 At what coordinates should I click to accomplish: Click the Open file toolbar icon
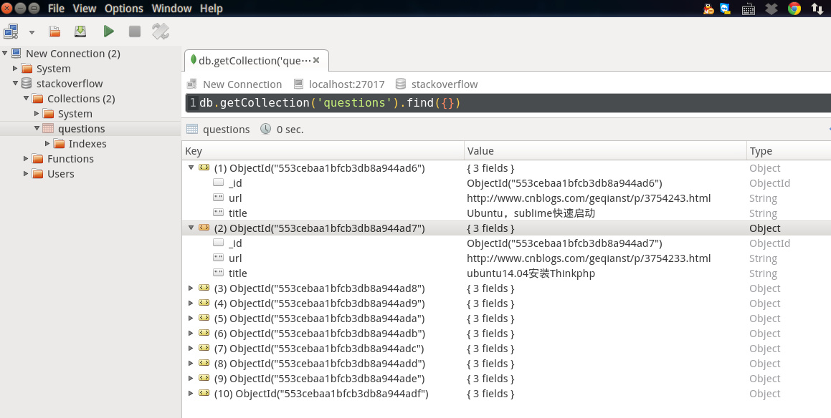point(54,31)
